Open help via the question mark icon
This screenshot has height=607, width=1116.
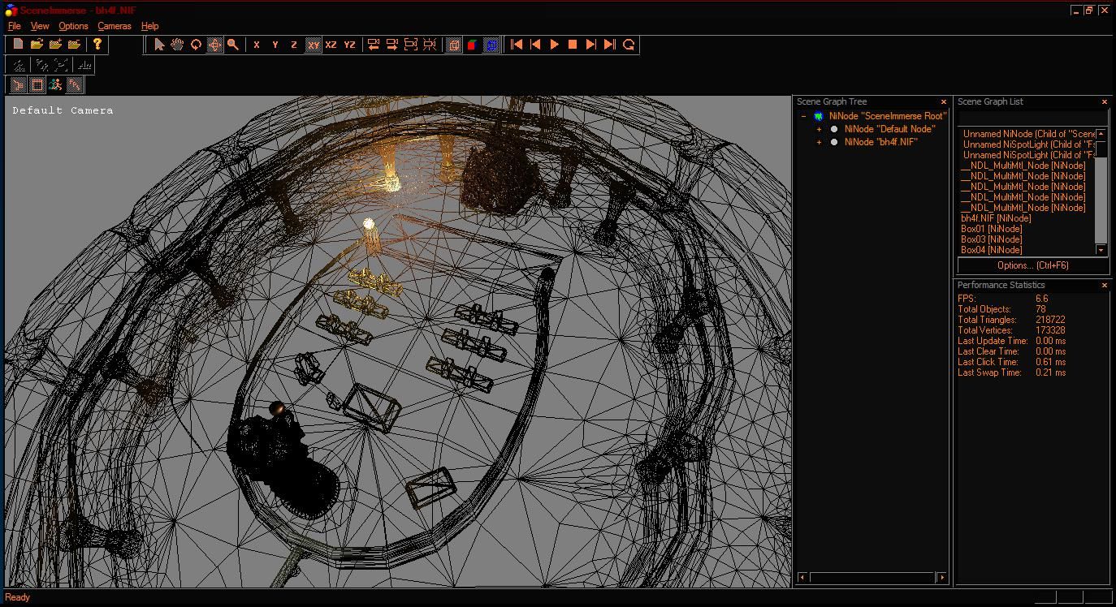(x=97, y=45)
